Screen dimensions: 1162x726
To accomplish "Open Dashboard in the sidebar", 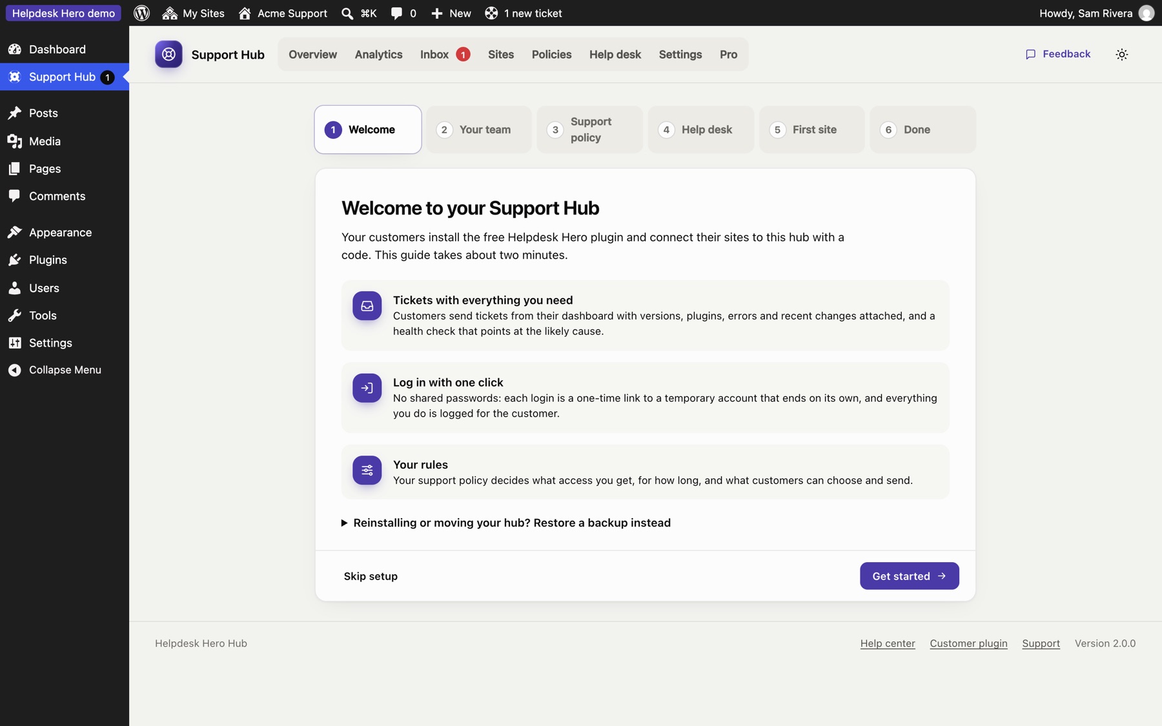I will pyautogui.click(x=65, y=49).
